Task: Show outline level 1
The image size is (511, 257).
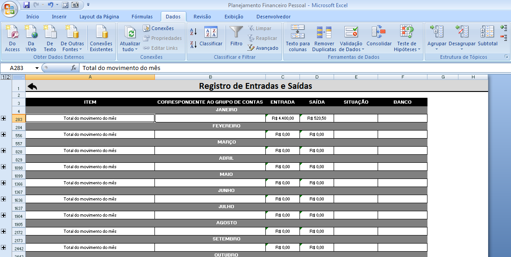Action: point(3,77)
